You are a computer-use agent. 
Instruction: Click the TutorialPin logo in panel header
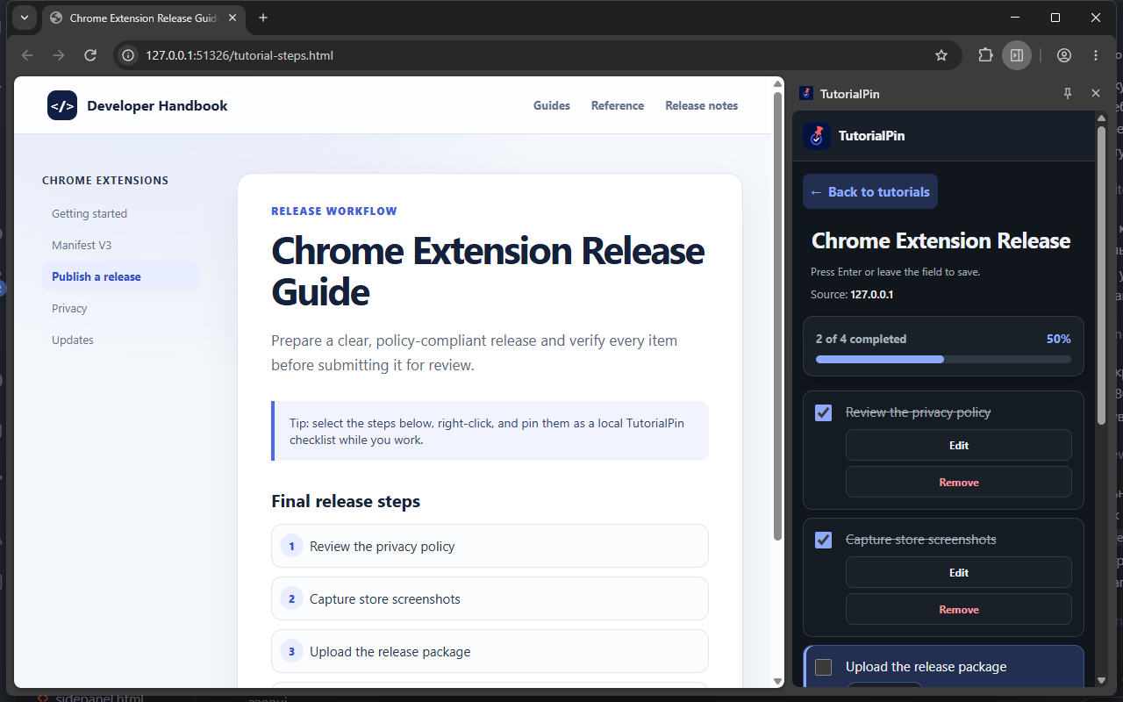coord(817,136)
